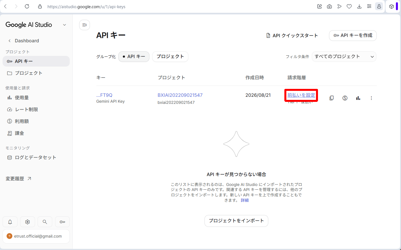Group by プロジェクト toggle

click(170, 56)
